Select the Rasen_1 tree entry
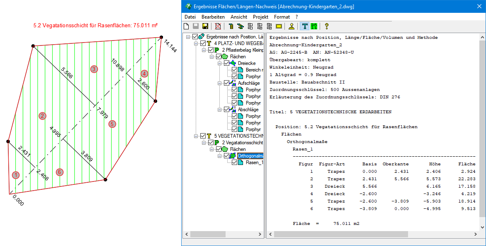486x246 pixels. click(254, 162)
